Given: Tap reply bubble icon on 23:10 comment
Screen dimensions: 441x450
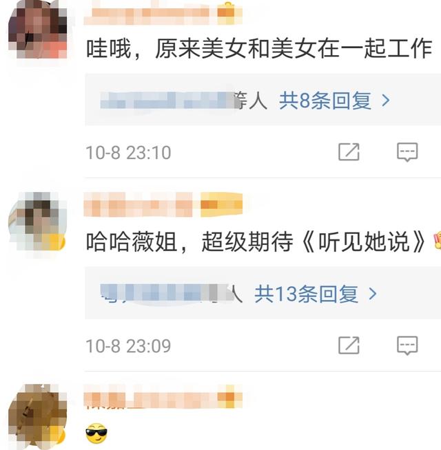Looking at the screenshot, I should coord(407,152).
